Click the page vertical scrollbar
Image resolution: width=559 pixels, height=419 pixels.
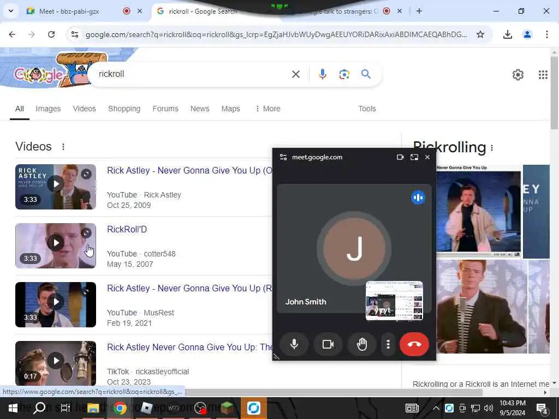554,93
